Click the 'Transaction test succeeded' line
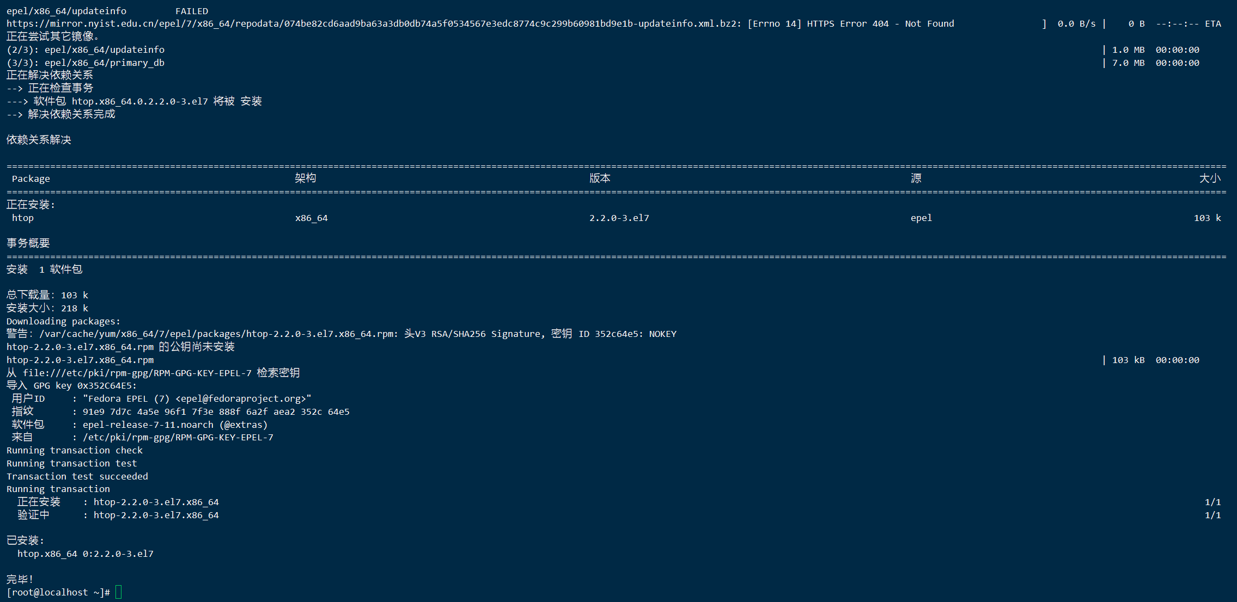The image size is (1237, 602). click(x=77, y=476)
